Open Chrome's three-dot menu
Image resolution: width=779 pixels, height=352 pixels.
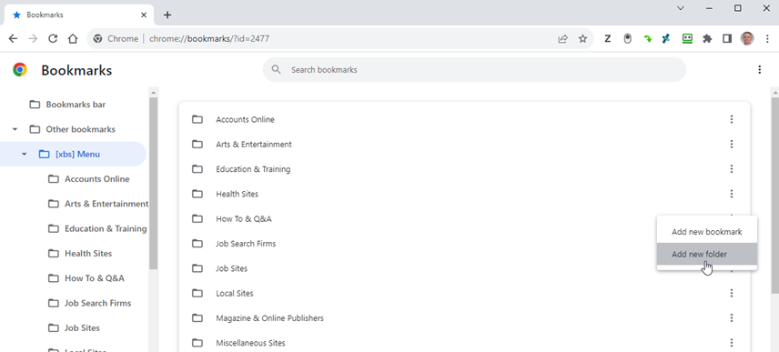click(766, 39)
